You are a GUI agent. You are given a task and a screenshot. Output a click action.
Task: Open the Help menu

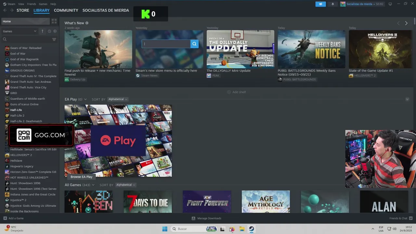pos(53,4)
